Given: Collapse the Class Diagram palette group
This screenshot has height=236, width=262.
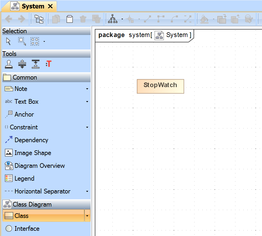Looking at the screenshot, I should click(32, 205).
